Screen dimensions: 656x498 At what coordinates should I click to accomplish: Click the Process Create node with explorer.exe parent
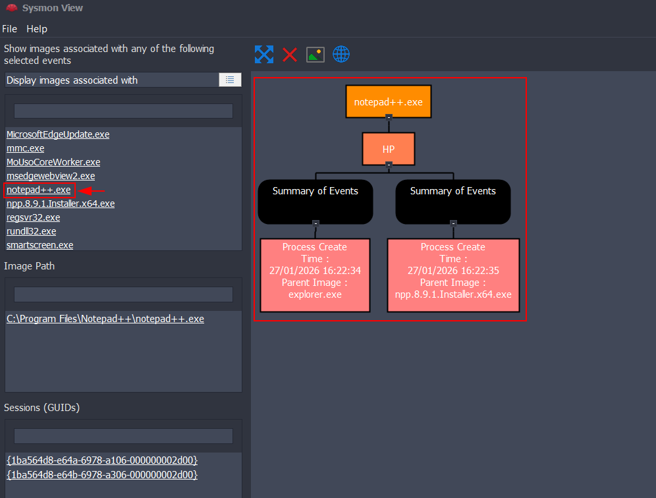(315, 275)
